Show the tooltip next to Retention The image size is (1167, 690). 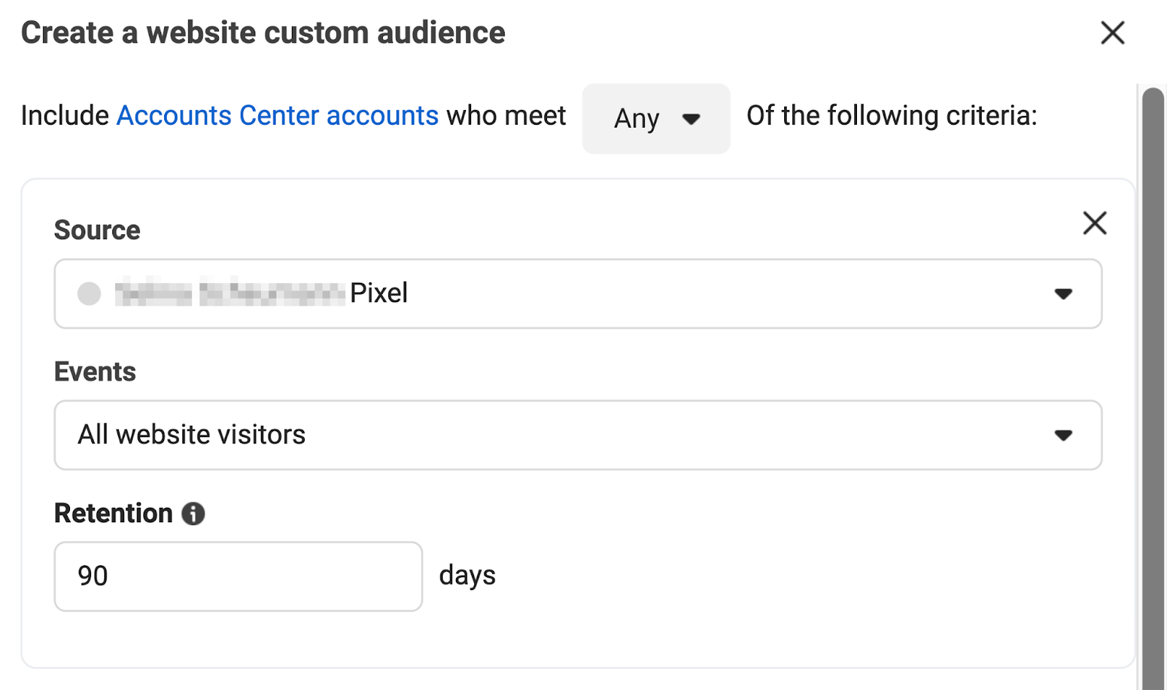pos(193,513)
